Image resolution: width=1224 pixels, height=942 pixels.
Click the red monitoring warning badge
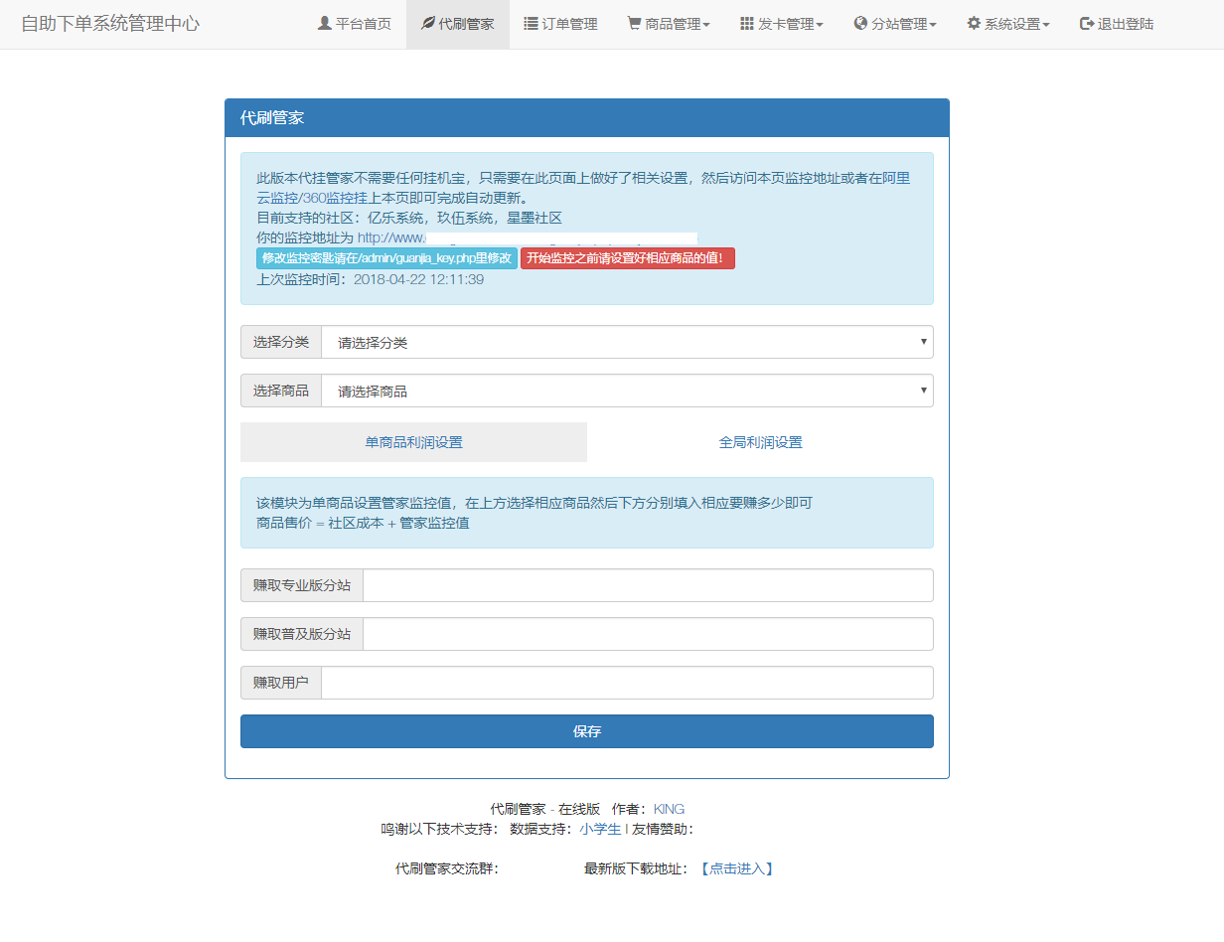(x=628, y=258)
